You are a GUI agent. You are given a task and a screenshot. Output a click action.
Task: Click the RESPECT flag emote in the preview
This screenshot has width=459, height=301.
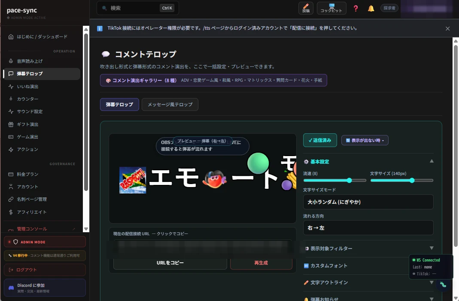click(x=133, y=180)
